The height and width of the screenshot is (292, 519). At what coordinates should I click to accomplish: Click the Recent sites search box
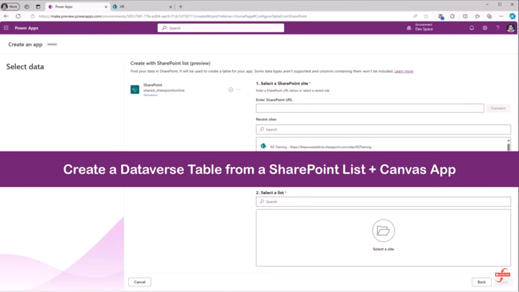[383, 130]
